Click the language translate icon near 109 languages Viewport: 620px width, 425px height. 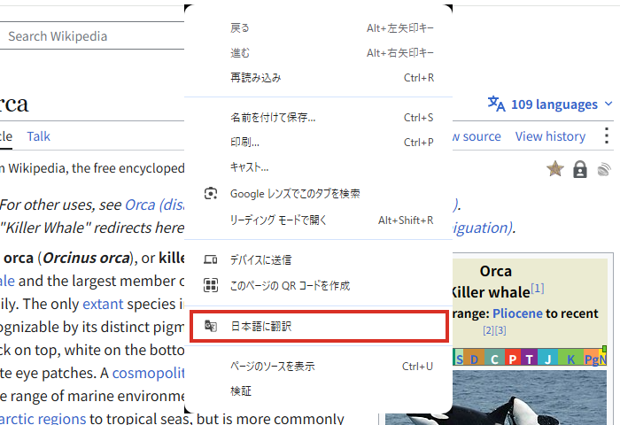[496, 104]
